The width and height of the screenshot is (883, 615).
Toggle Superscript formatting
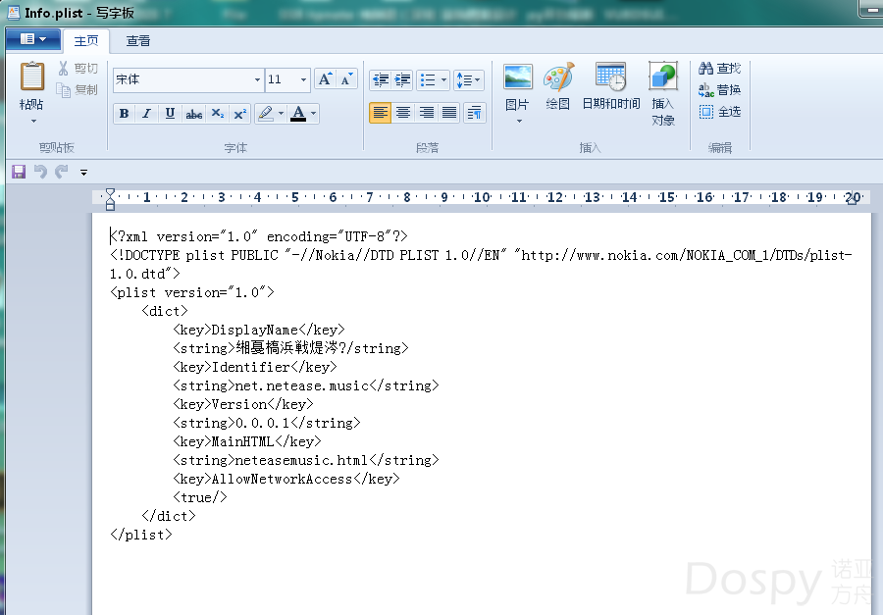(240, 114)
